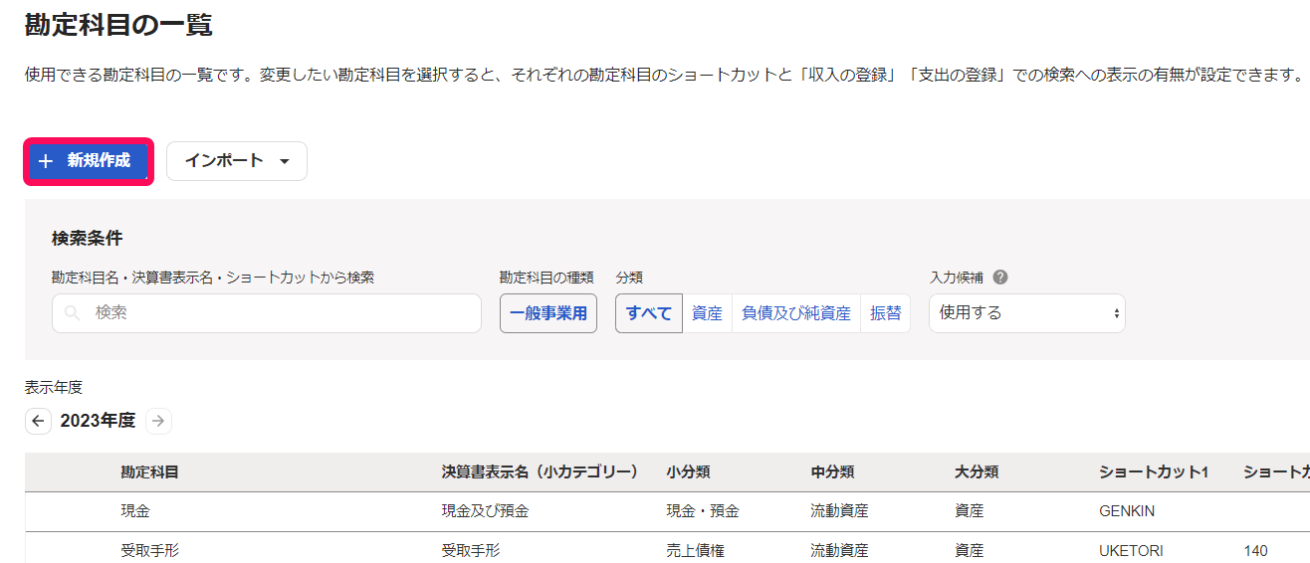This screenshot has height=563, width=1310.
Task: Go to previous fiscal year arrow
Action: (x=38, y=421)
